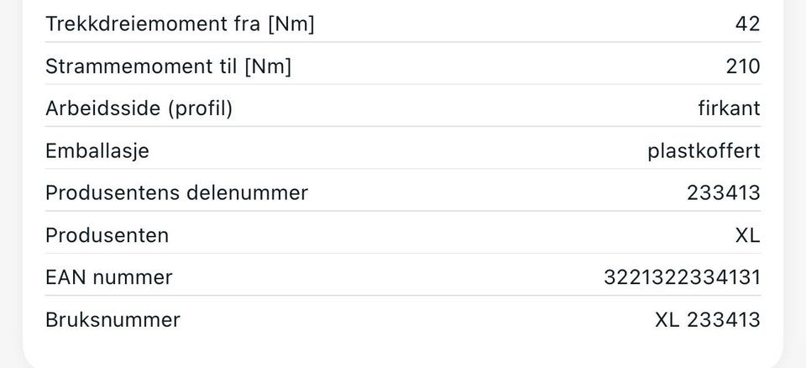Click the XL manufacturer value
806x368 pixels.
pos(747,235)
